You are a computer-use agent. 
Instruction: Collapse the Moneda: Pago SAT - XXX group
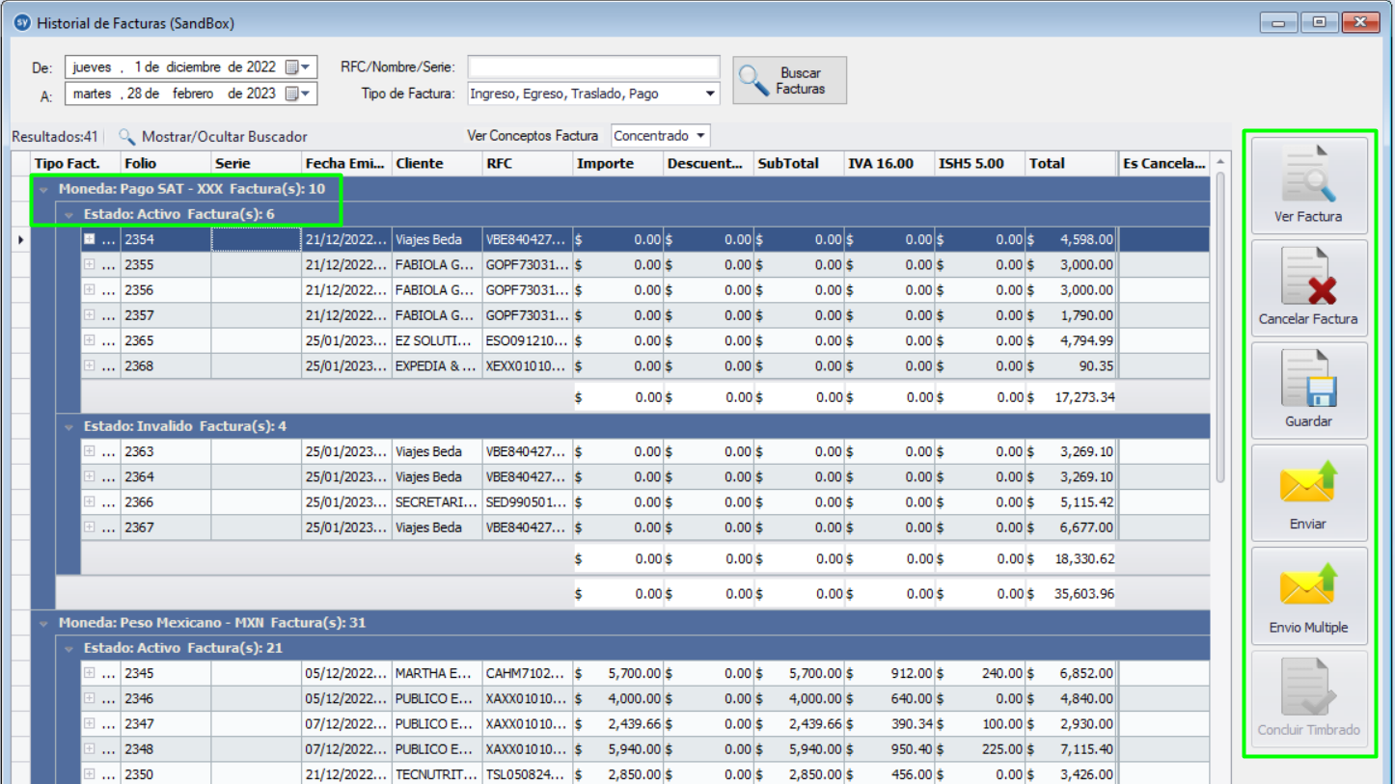(43, 190)
